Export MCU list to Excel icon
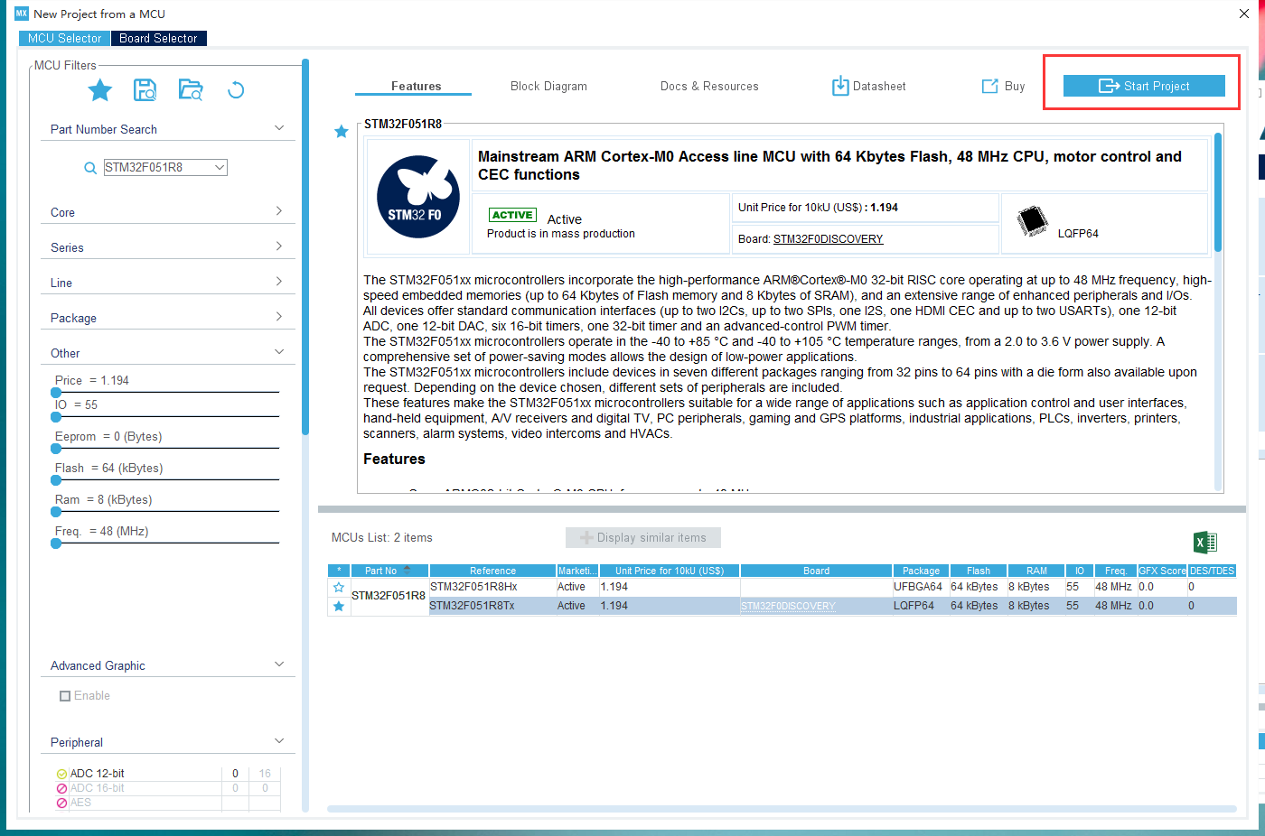Viewport: 1265px width, 836px height. pos(1205,542)
